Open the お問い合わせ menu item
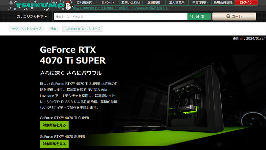Screen dimensions: 266x150 pyautogui.click(x=131, y=3)
